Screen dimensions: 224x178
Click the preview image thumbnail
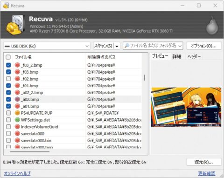[186, 107]
